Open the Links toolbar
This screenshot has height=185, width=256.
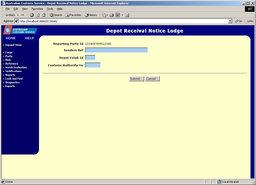tap(250, 21)
